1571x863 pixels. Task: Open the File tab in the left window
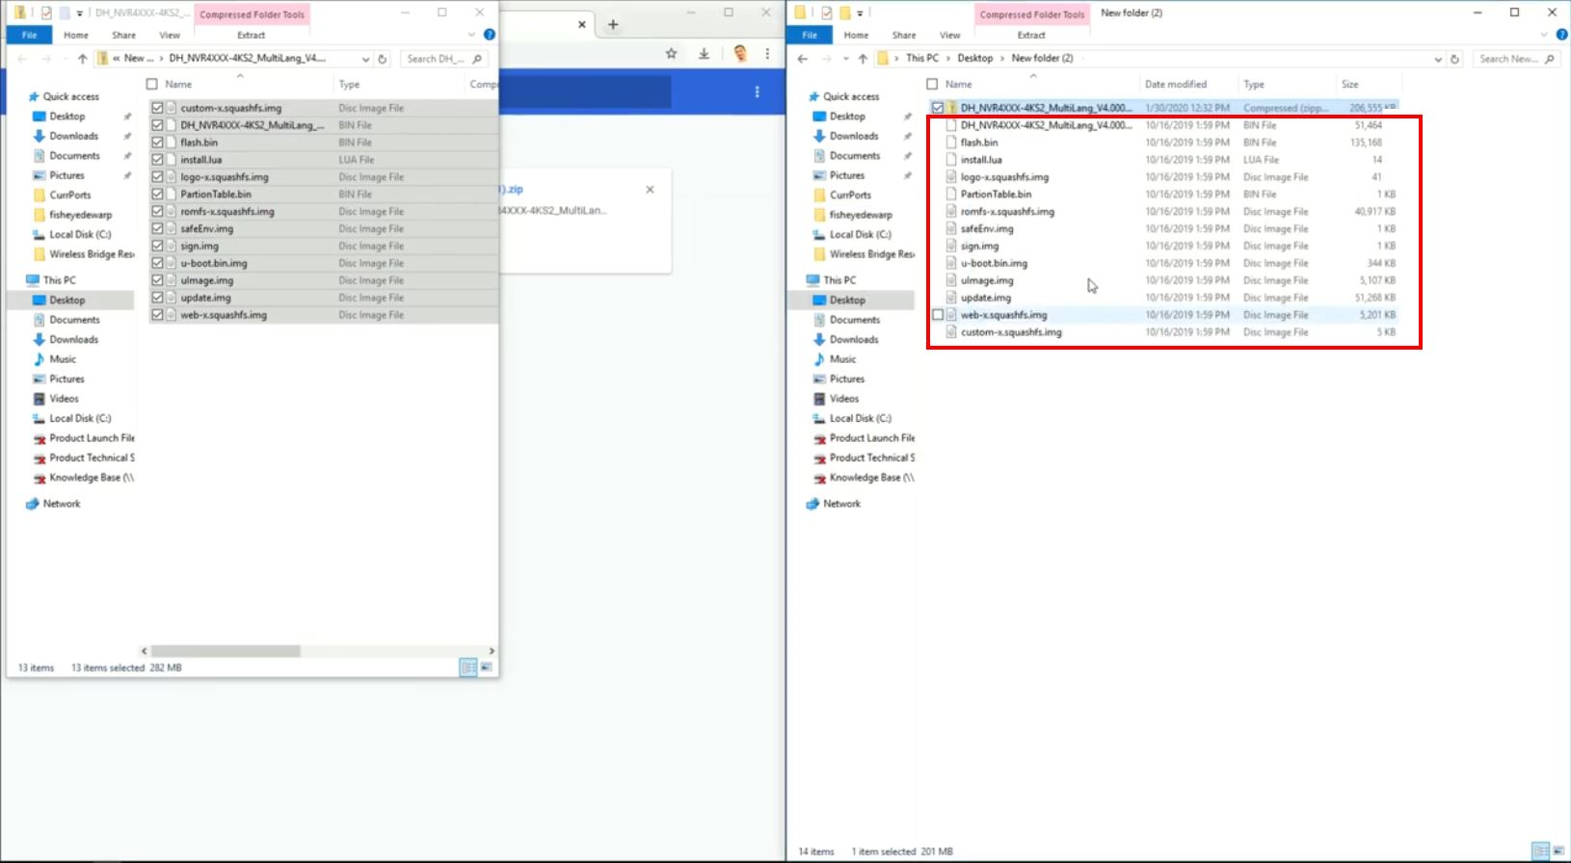(x=30, y=35)
